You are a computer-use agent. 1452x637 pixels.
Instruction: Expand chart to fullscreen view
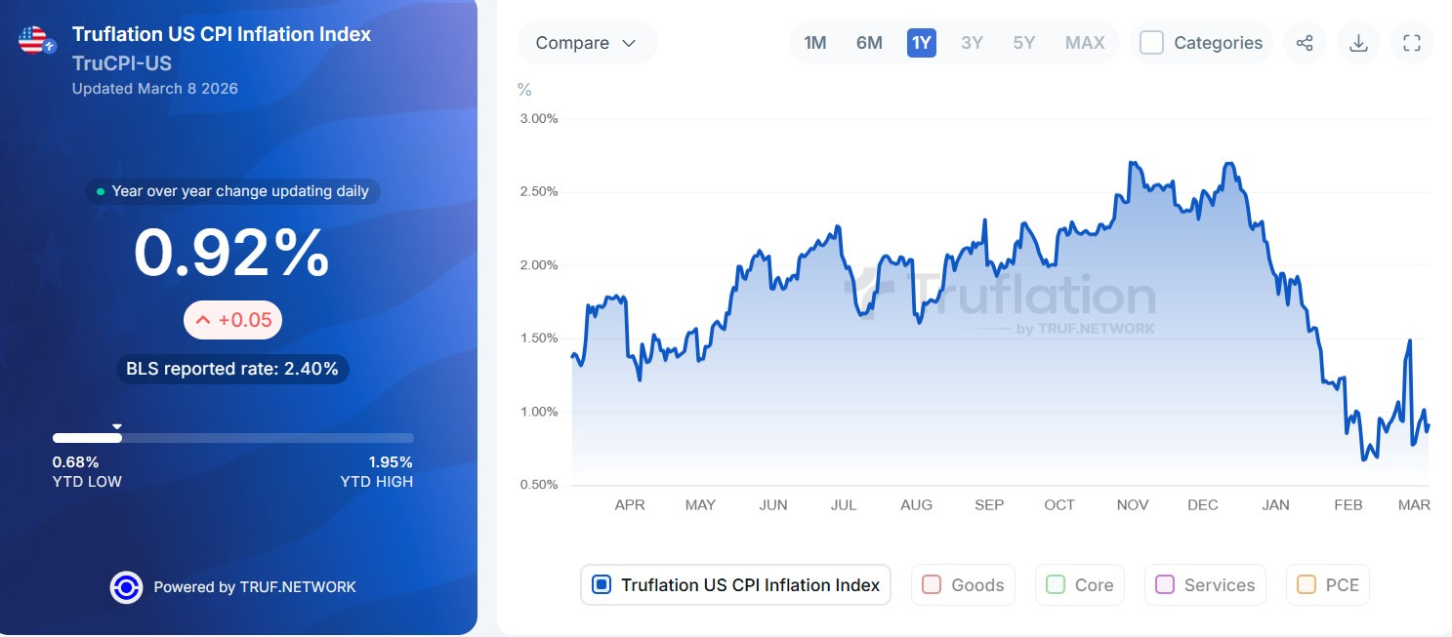click(1411, 43)
